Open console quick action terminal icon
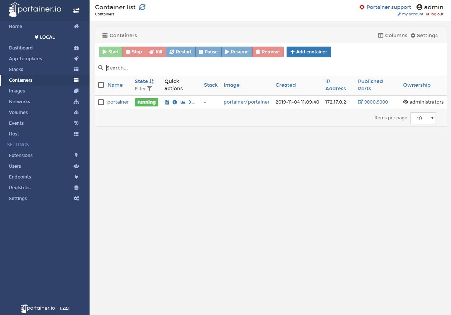Viewport: 451px width, 315px height. click(x=192, y=102)
